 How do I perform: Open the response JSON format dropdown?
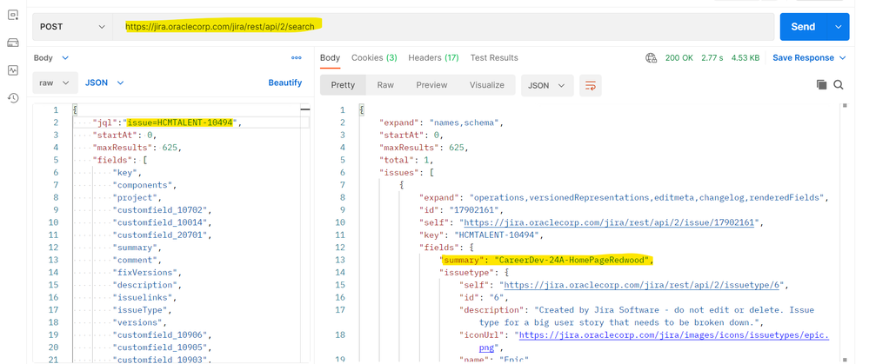(547, 85)
